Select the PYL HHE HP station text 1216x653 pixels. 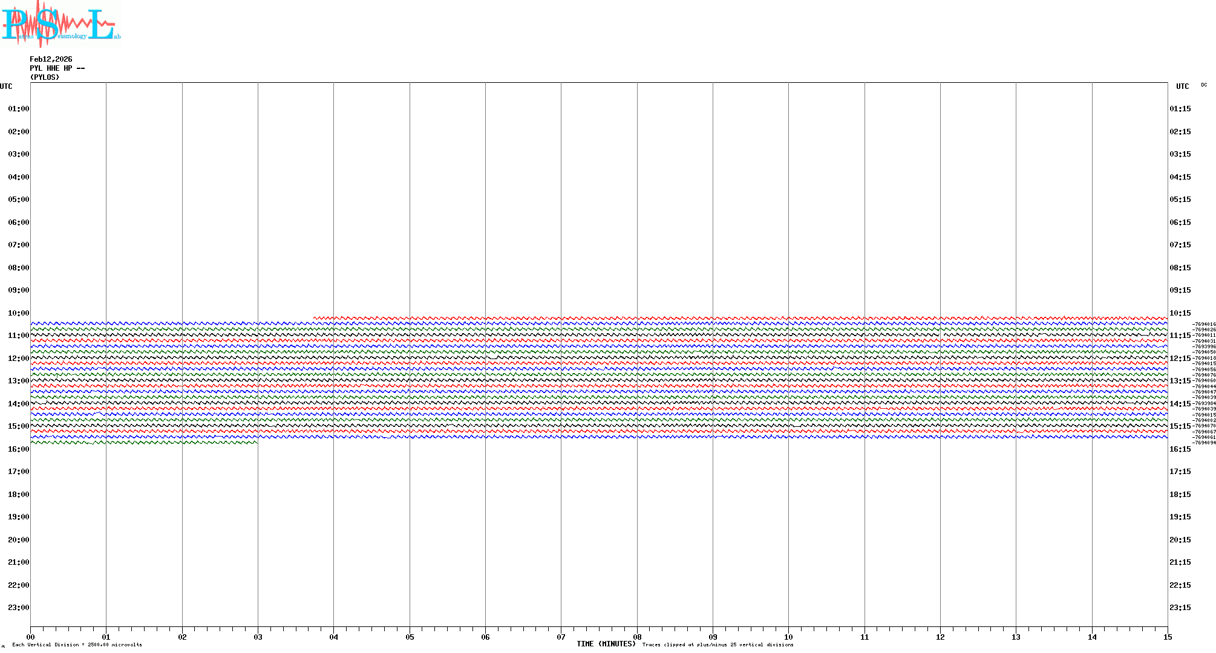pos(57,68)
